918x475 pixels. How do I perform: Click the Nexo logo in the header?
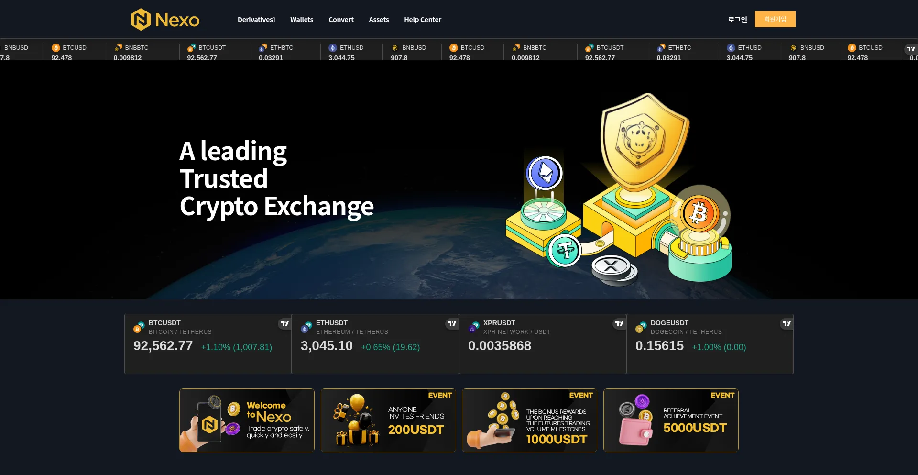pos(165,20)
